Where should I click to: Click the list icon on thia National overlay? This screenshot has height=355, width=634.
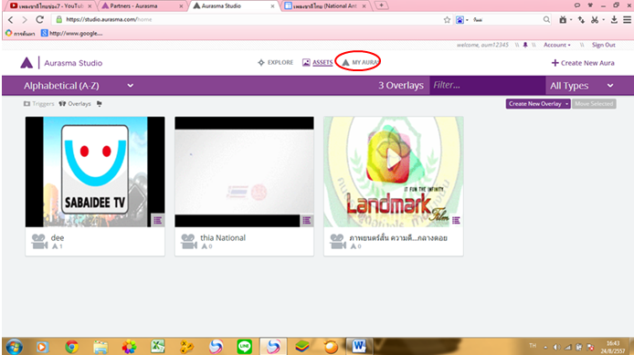(x=307, y=220)
